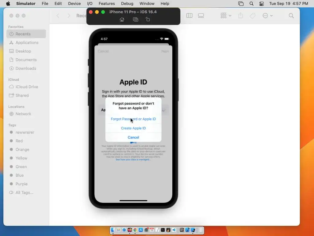Tap Forgot Password or Apple ID
Screen dimensions: 314x236
[x=133, y=119]
